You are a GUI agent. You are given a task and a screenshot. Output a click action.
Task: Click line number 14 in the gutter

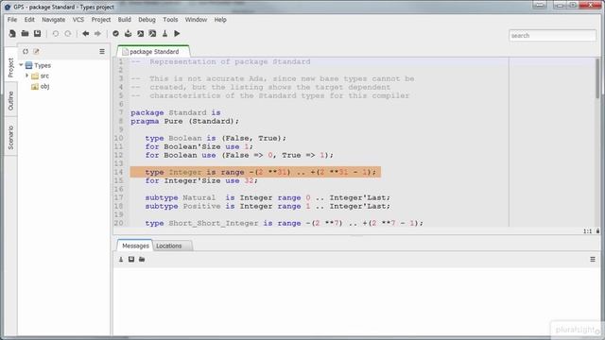[x=118, y=172]
